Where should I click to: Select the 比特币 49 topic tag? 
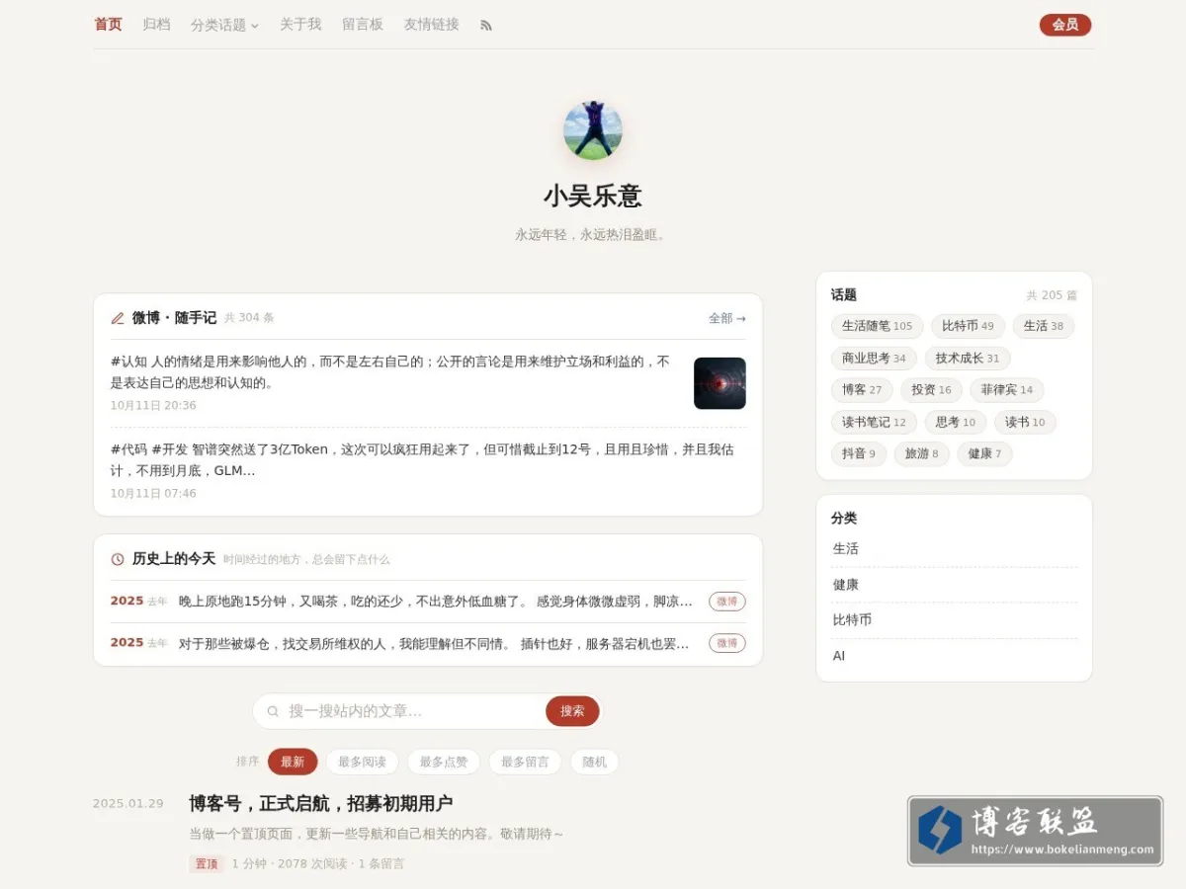point(968,326)
